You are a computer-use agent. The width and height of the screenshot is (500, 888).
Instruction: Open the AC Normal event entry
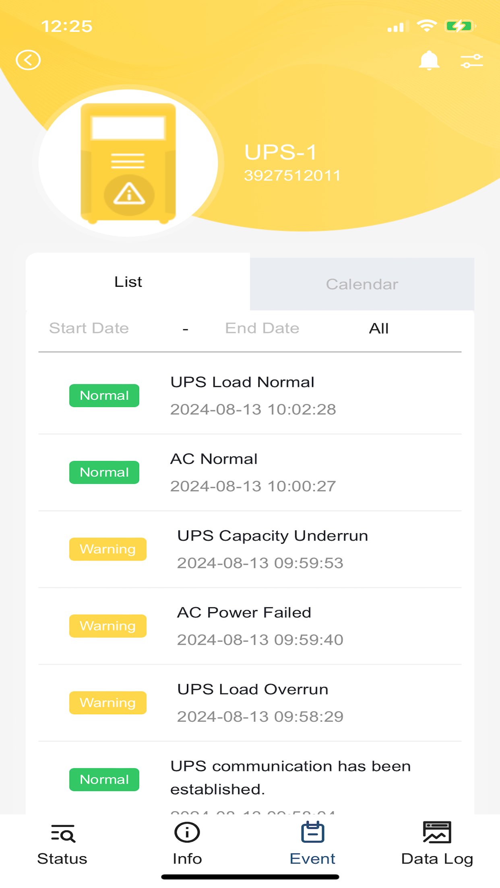pyautogui.click(x=250, y=472)
